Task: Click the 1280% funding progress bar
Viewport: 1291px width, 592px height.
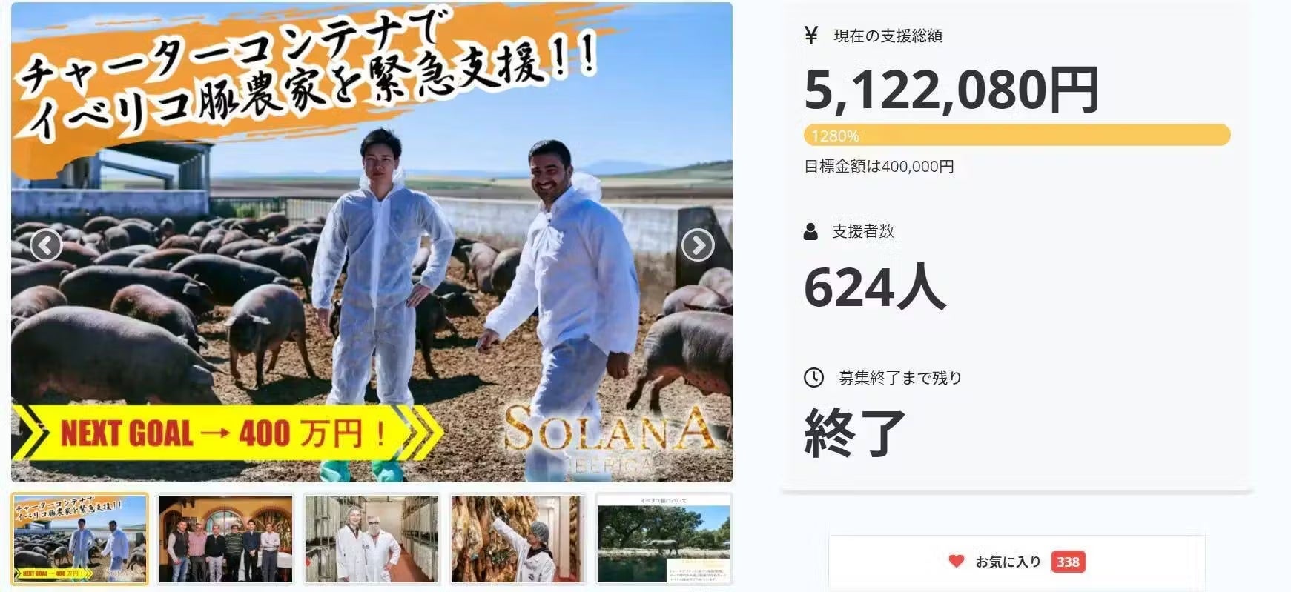Action: coord(1017,136)
